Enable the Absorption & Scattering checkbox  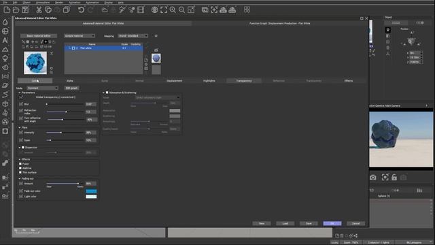(x=107, y=93)
